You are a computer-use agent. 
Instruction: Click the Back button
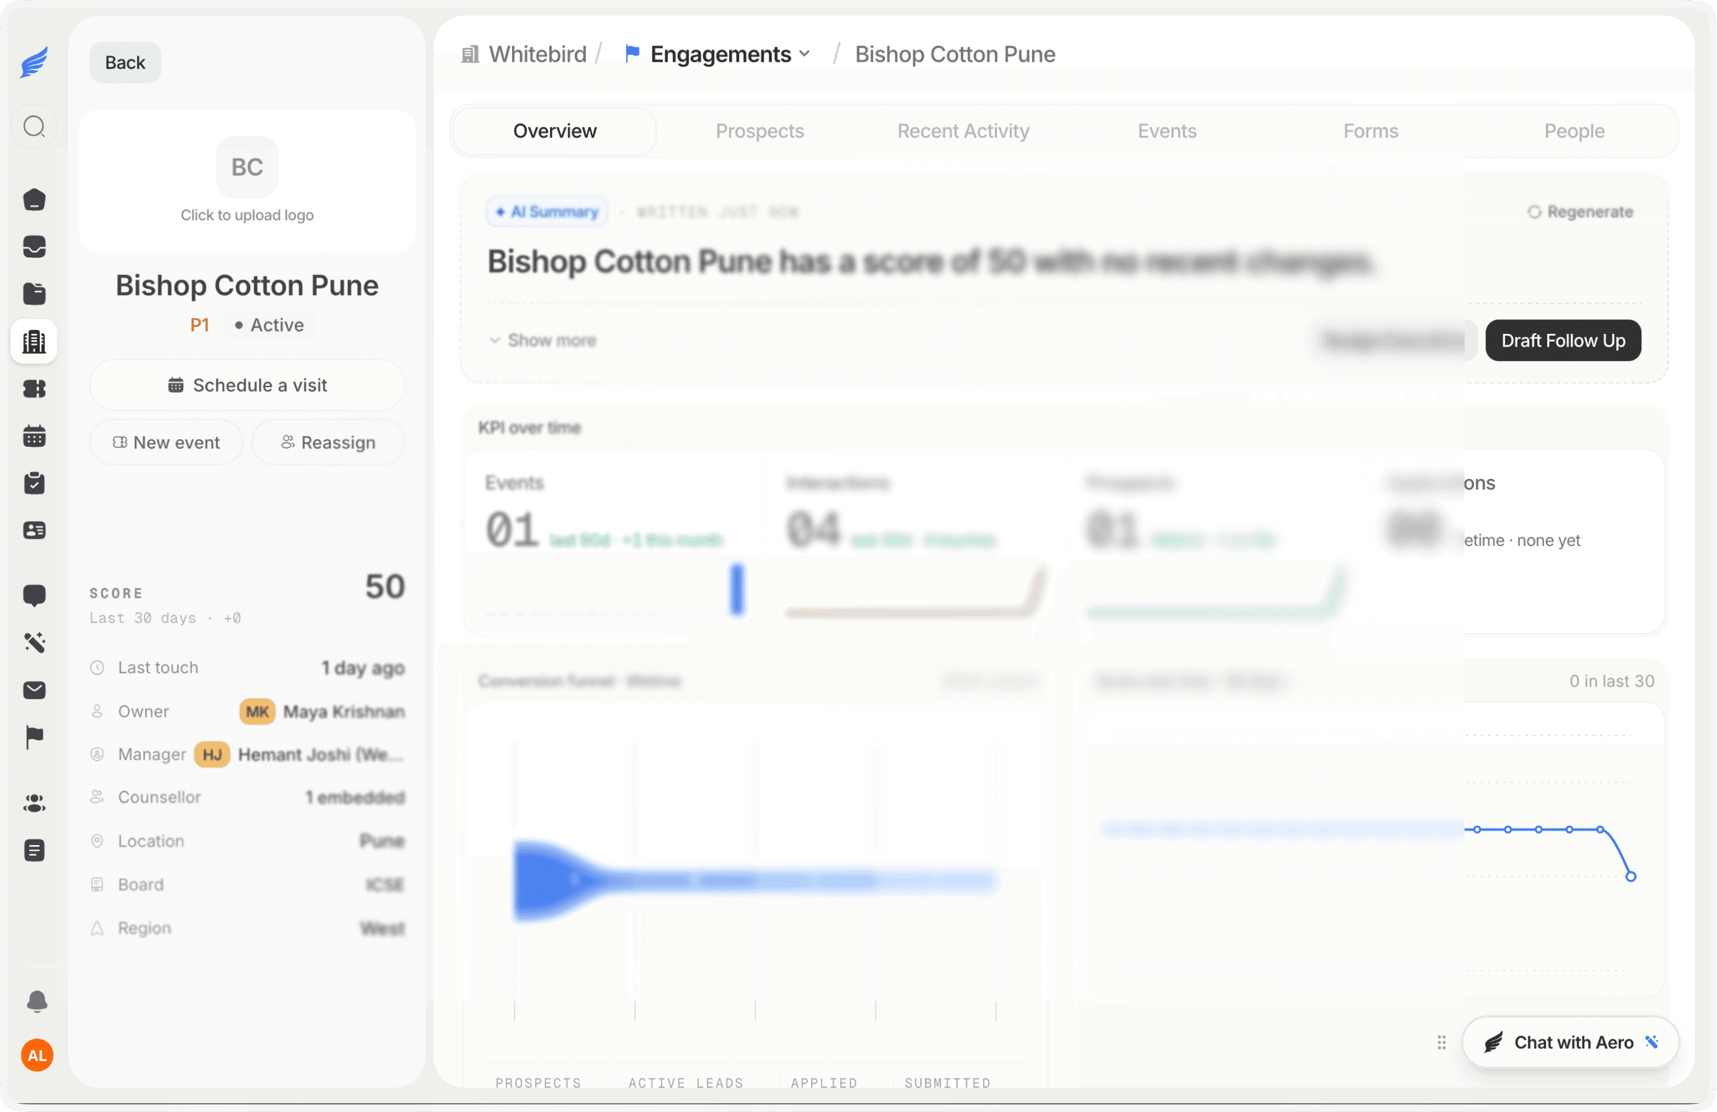[x=125, y=62]
